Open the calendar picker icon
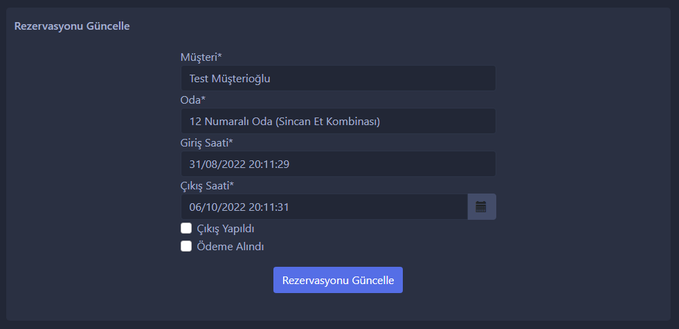 point(482,207)
